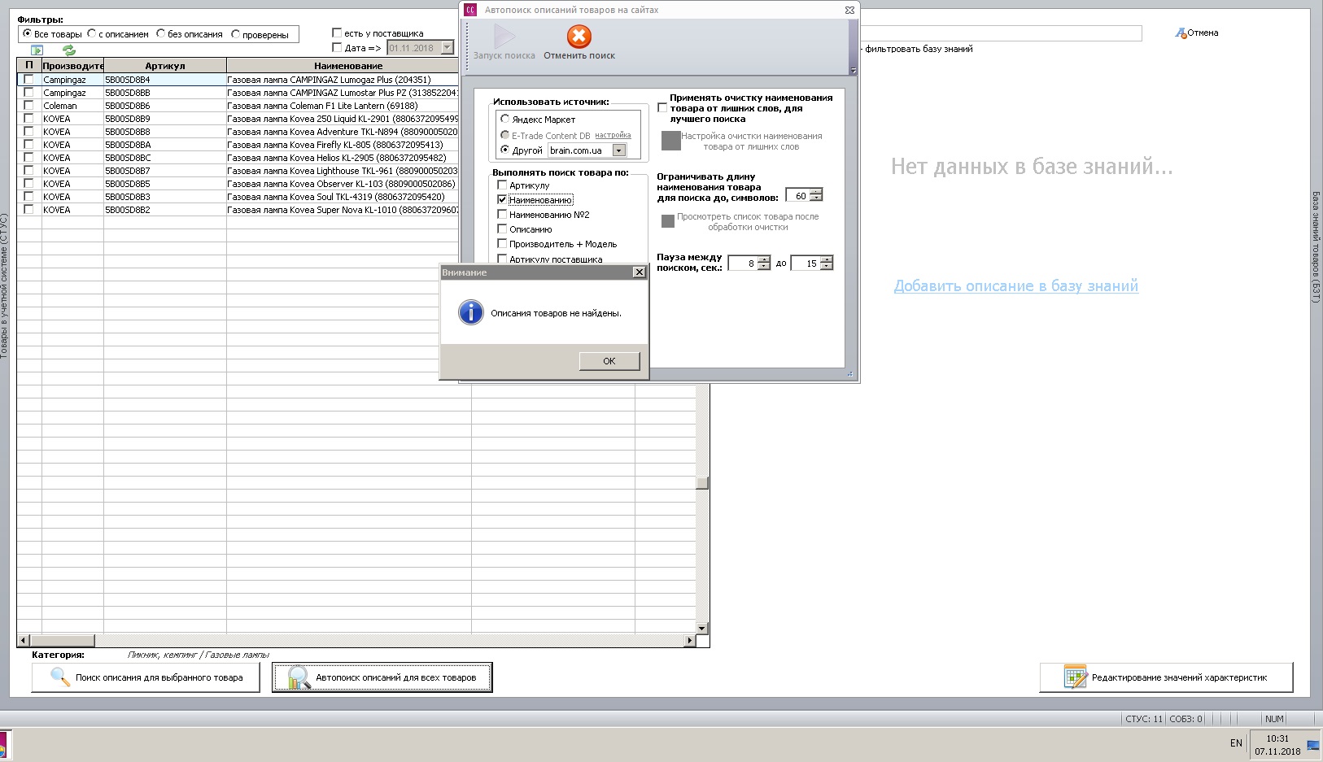Close the Автопоиск описаний window
The height and width of the screenshot is (762, 1323).
(849, 10)
